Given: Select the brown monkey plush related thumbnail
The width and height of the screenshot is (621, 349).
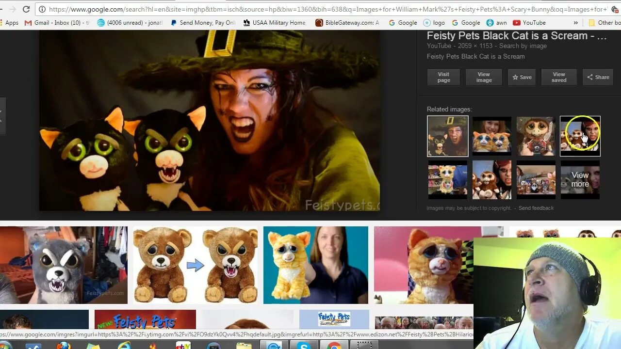Looking at the screenshot, I should pyautogui.click(x=536, y=136).
